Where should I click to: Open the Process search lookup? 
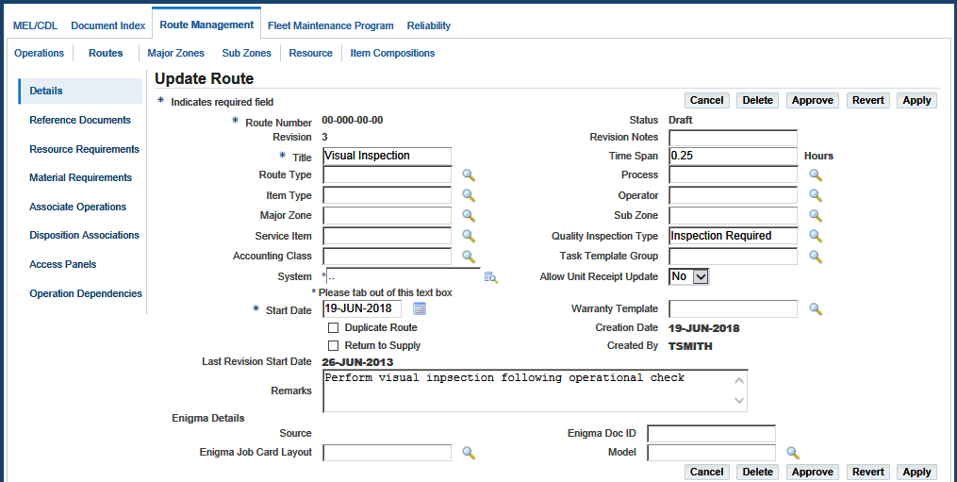pos(816,175)
